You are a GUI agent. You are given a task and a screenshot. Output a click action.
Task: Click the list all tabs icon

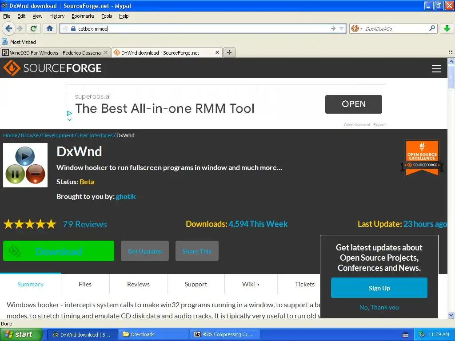click(451, 52)
